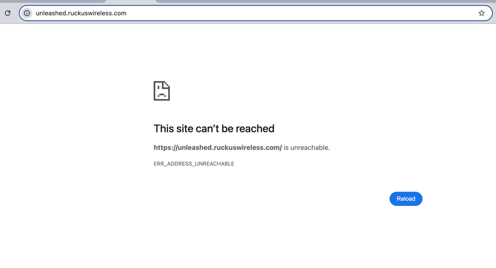Click the "is unreachable." text
This screenshot has width=496, height=268.
click(306, 147)
